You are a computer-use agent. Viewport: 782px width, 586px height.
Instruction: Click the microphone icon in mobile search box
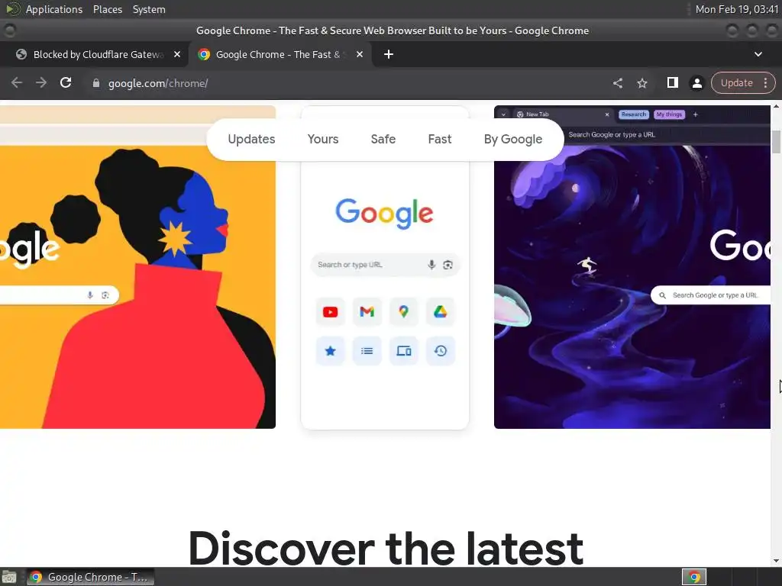431,265
